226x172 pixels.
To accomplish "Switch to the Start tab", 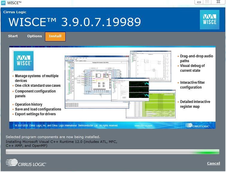I will point(13,36).
